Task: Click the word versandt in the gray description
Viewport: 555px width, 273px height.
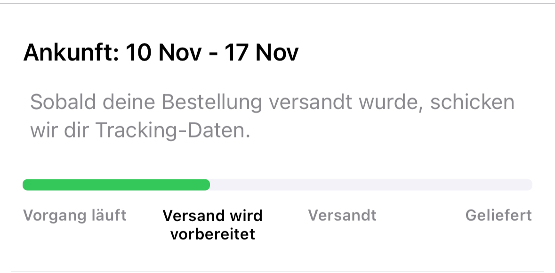Action: pyautogui.click(x=310, y=102)
